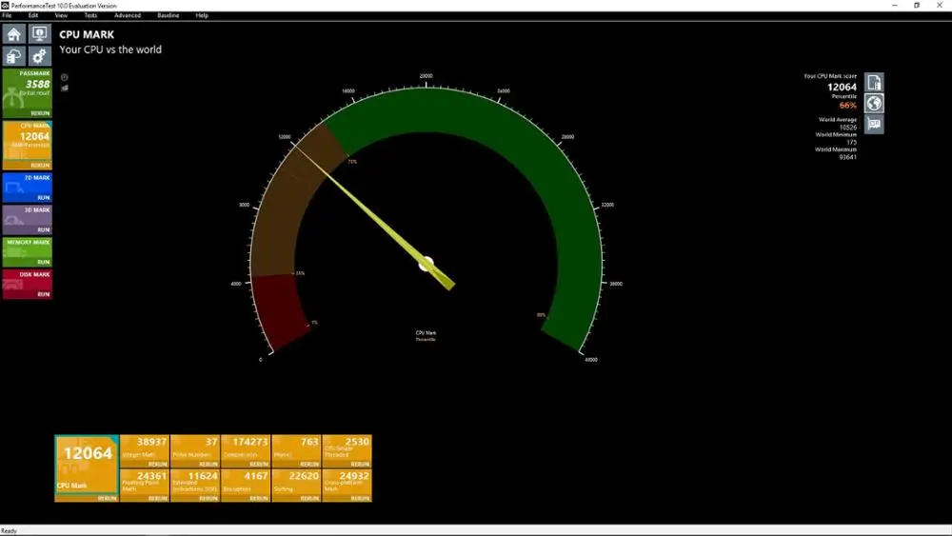Image resolution: width=952 pixels, height=536 pixels.
Task: Rerun the full PassMark test
Action: (x=40, y=113)
